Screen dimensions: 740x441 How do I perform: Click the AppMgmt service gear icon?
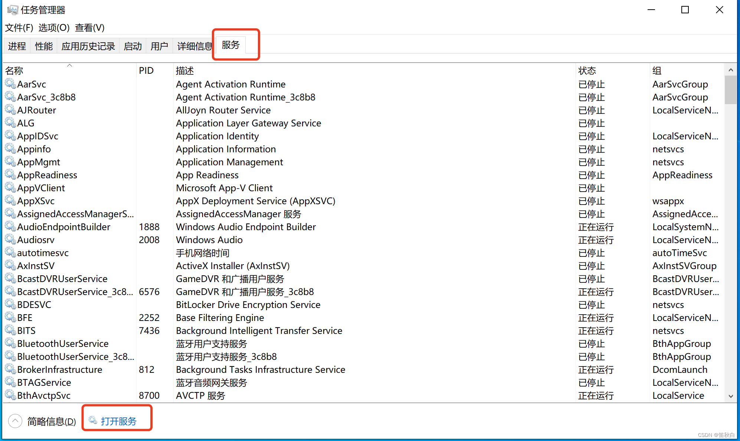(10, 162)
